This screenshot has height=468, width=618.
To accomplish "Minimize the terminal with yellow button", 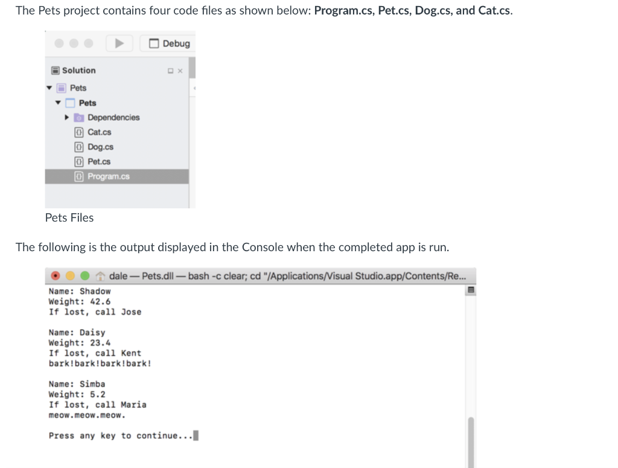I will pyautogui.click(x=70, y=275).
